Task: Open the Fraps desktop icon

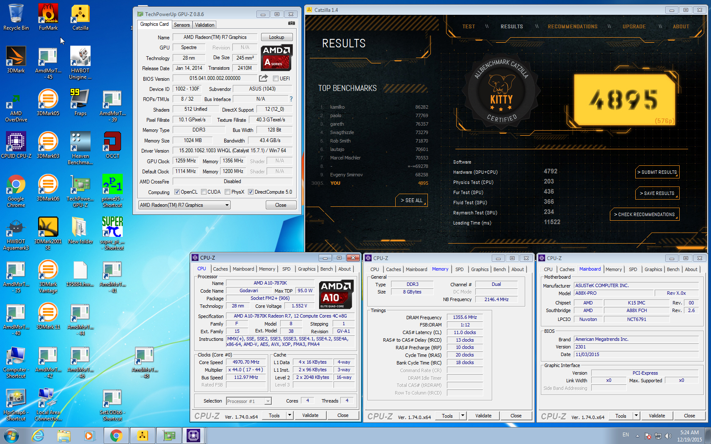Action: [x=80, y=102]
